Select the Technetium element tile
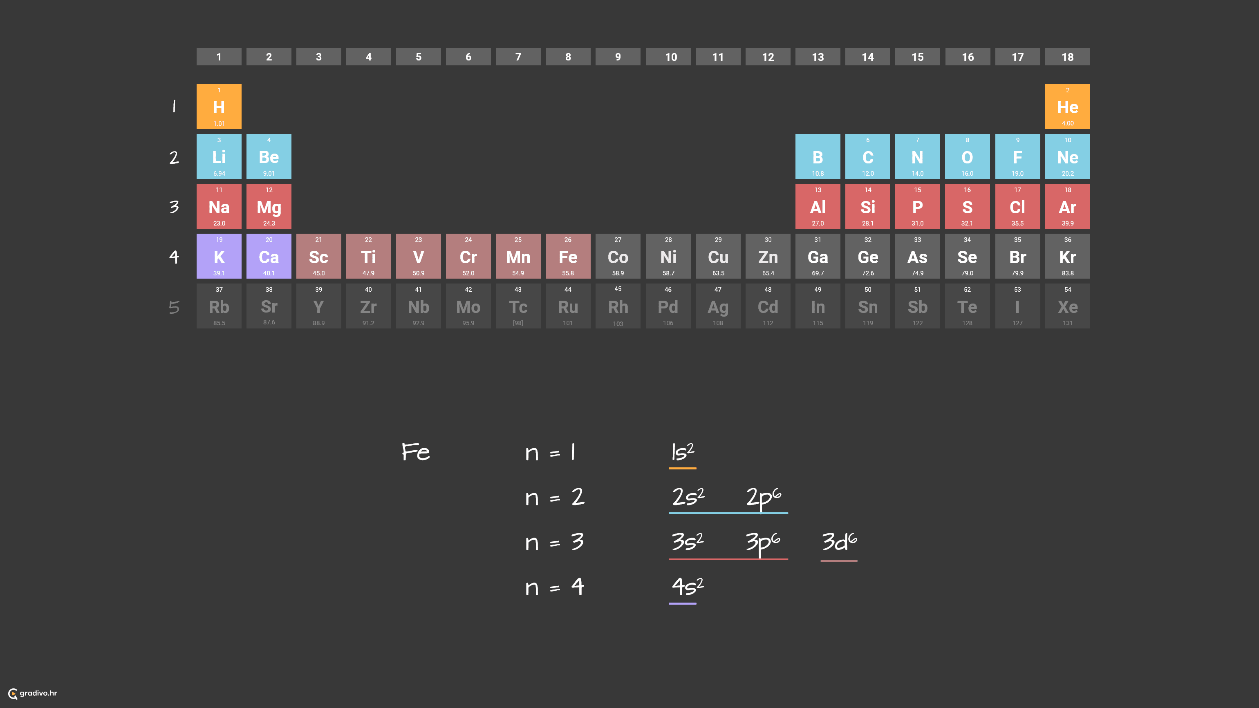1259x708 pixels. tap(517, 306)
